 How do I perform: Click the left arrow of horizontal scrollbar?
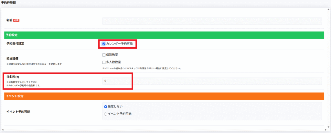coord(3,130)
